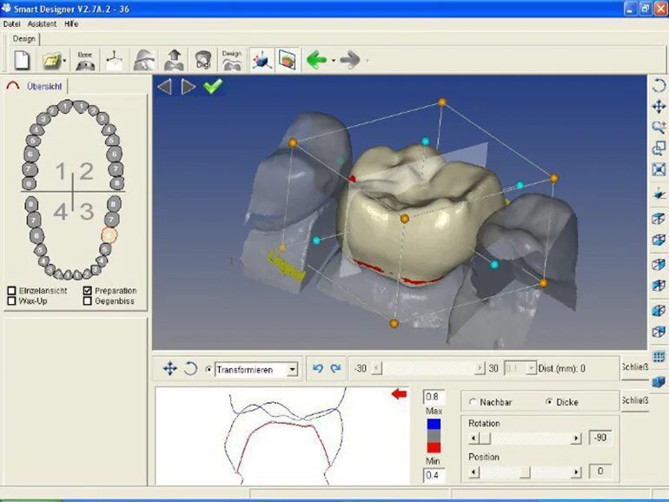Select the Digi toolbar icon

203,60
